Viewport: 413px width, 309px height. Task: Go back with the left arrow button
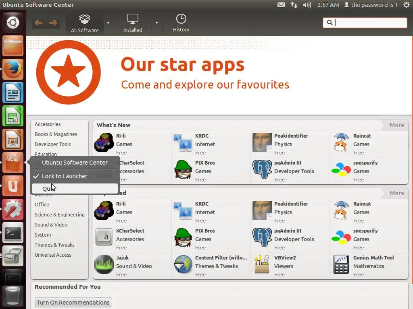pos(39,23)
